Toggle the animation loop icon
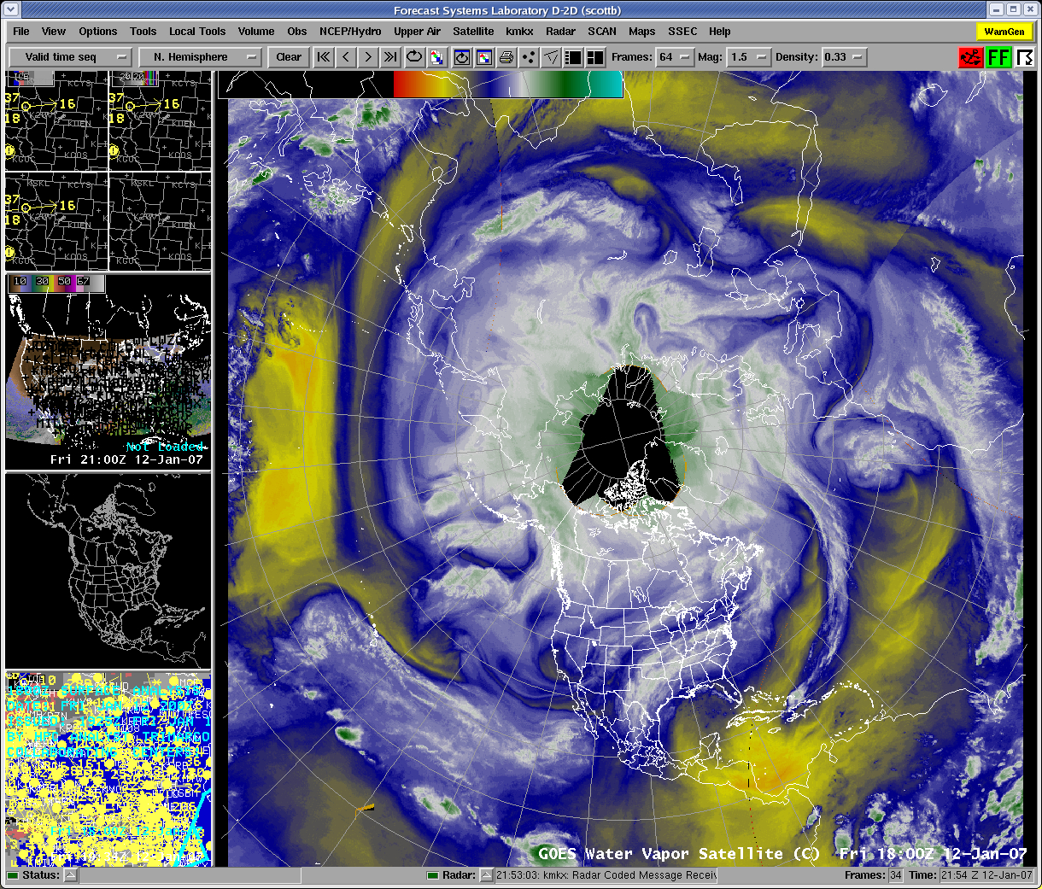Image resolution: width=1042 pixels, height=889 pixels. [414, 57]
